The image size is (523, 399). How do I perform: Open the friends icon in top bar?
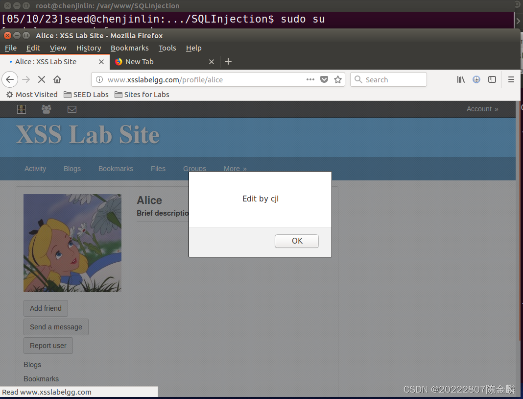47,109
